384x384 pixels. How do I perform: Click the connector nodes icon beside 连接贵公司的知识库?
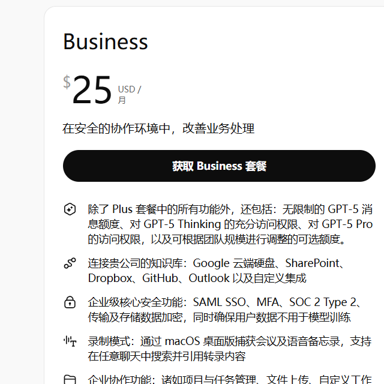pos(70,263)
